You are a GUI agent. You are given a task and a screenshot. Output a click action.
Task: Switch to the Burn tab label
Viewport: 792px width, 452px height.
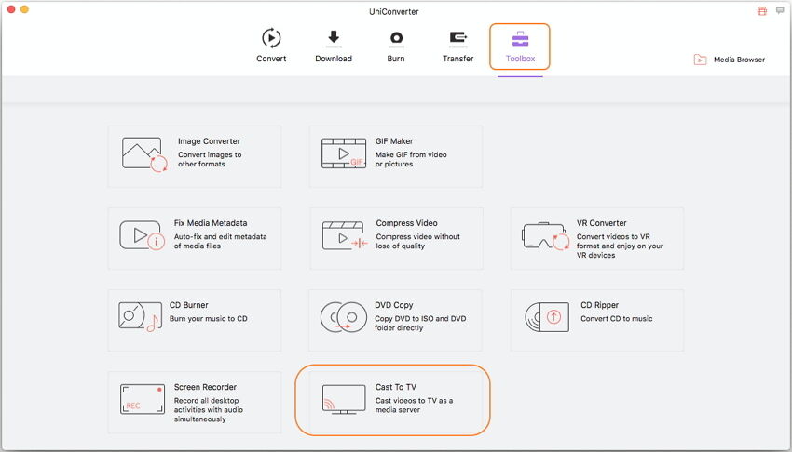coord(396,59)
